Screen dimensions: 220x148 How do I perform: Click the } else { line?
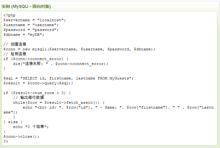coord(13,122)
